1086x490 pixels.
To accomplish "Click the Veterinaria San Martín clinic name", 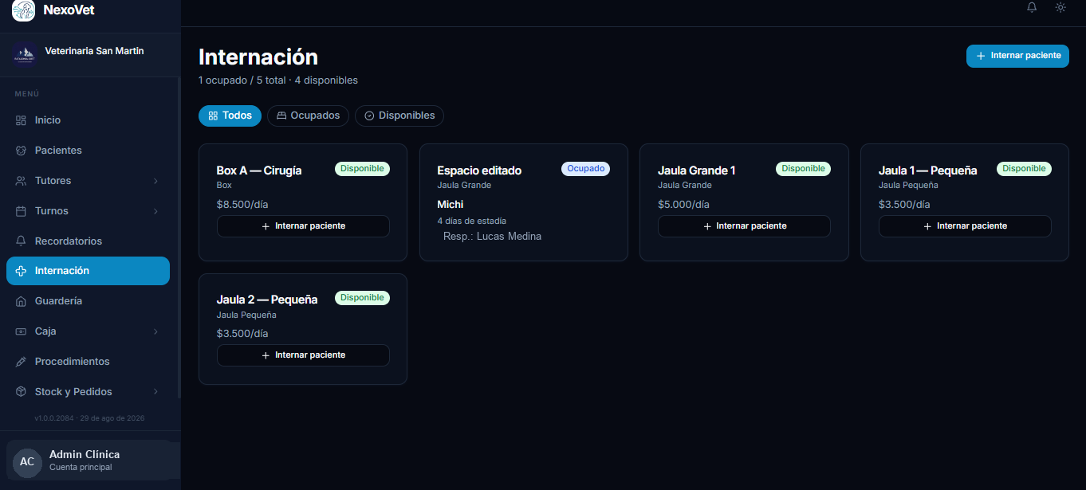I will coord(95,51).
